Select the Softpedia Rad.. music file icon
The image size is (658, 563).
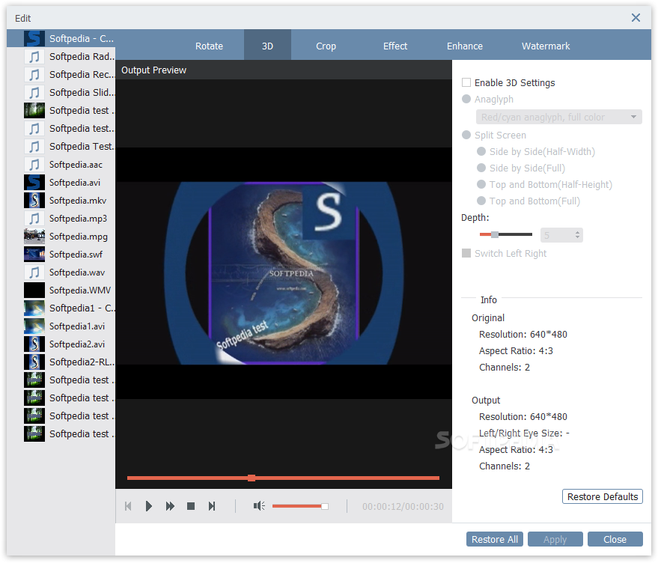click(x=34, y=57)
